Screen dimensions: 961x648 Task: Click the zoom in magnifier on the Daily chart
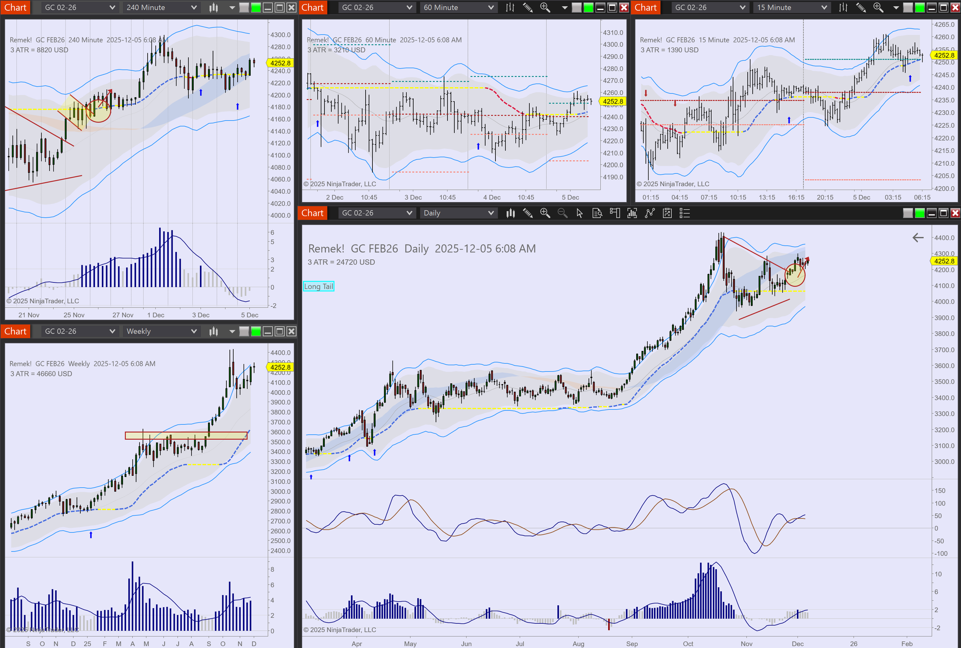click(x=545, y=213)
